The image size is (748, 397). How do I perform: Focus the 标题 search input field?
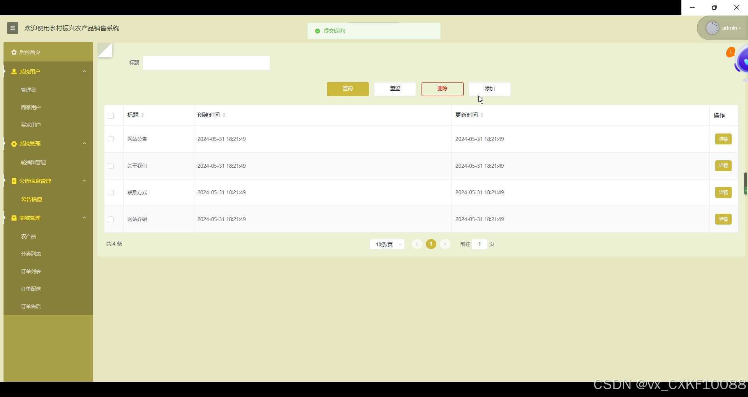[206, 63]
